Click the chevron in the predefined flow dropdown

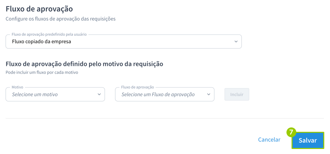(x=236, y=42)
